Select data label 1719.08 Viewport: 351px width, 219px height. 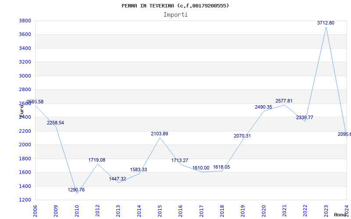[x=97, y=160]
